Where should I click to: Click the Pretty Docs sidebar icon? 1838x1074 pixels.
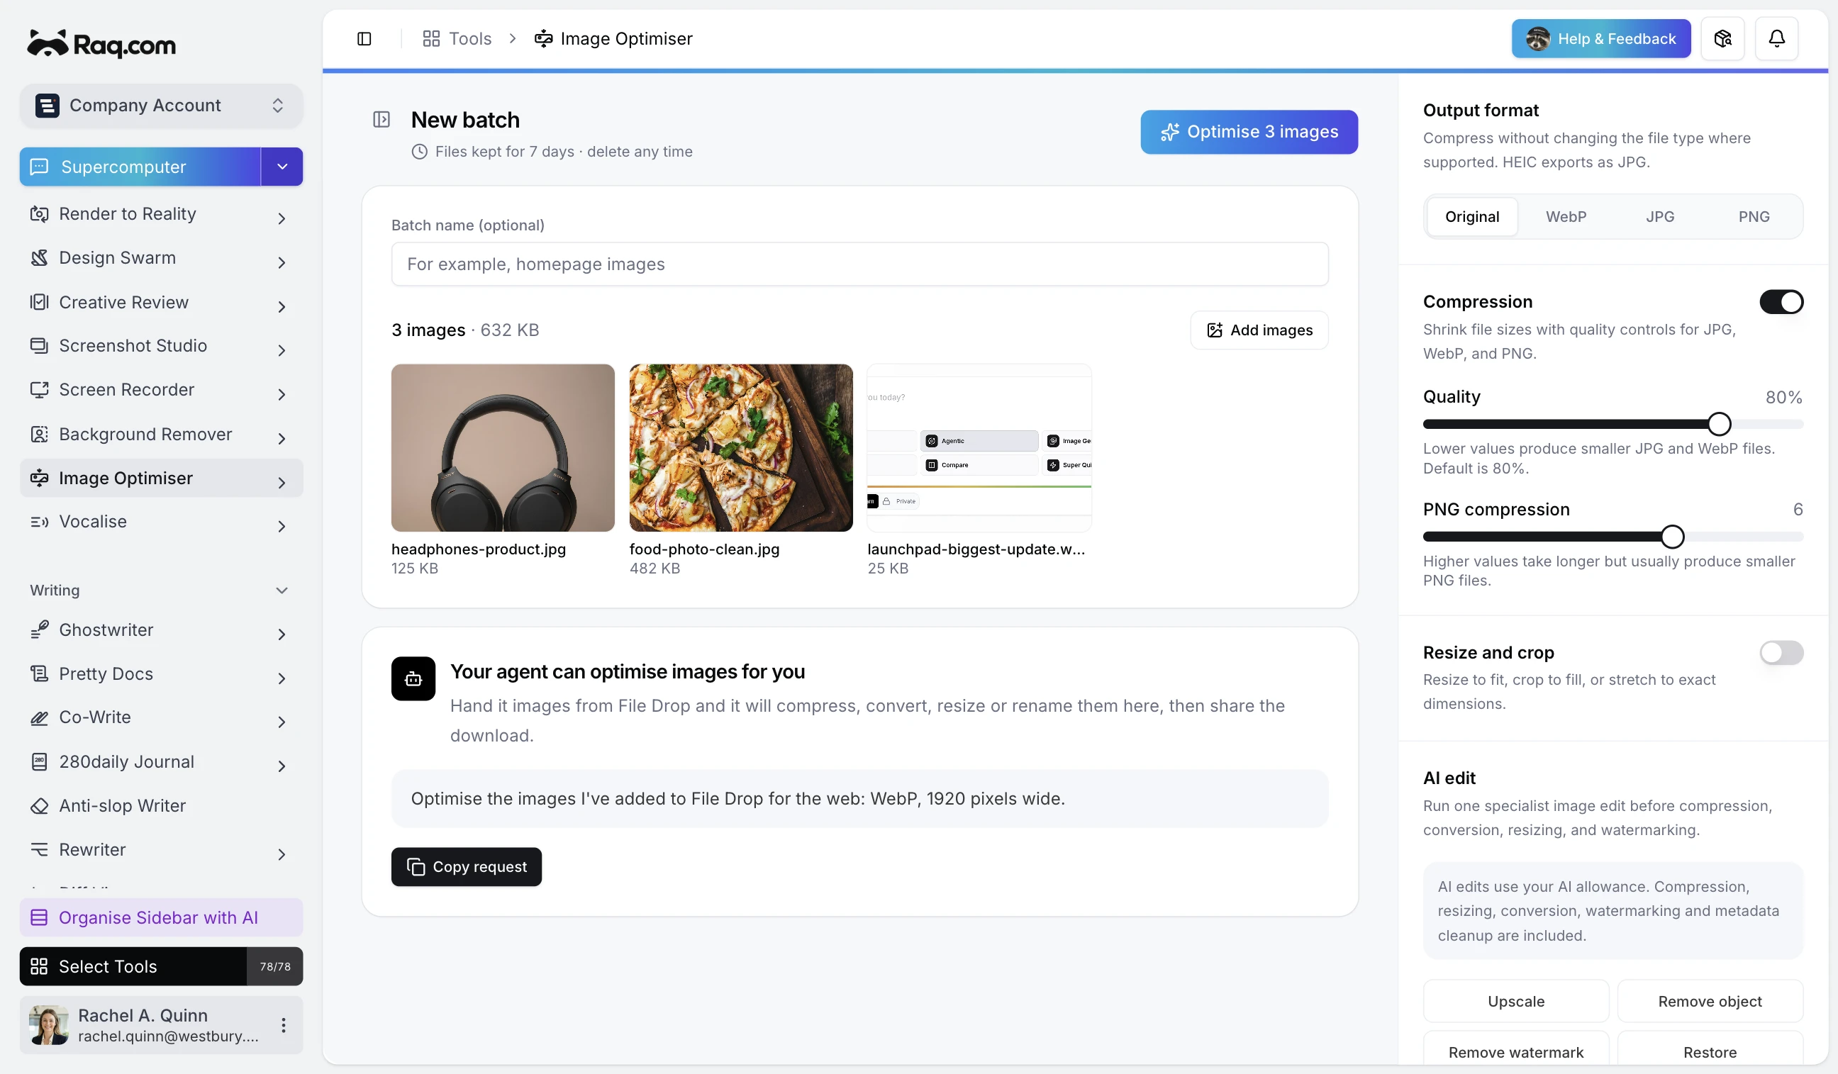[x=40, y=673]
